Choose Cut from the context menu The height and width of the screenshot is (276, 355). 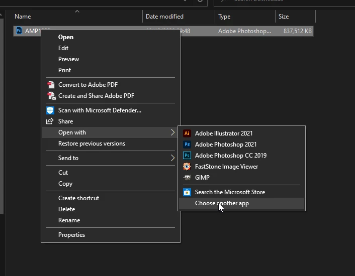[111, 173]
